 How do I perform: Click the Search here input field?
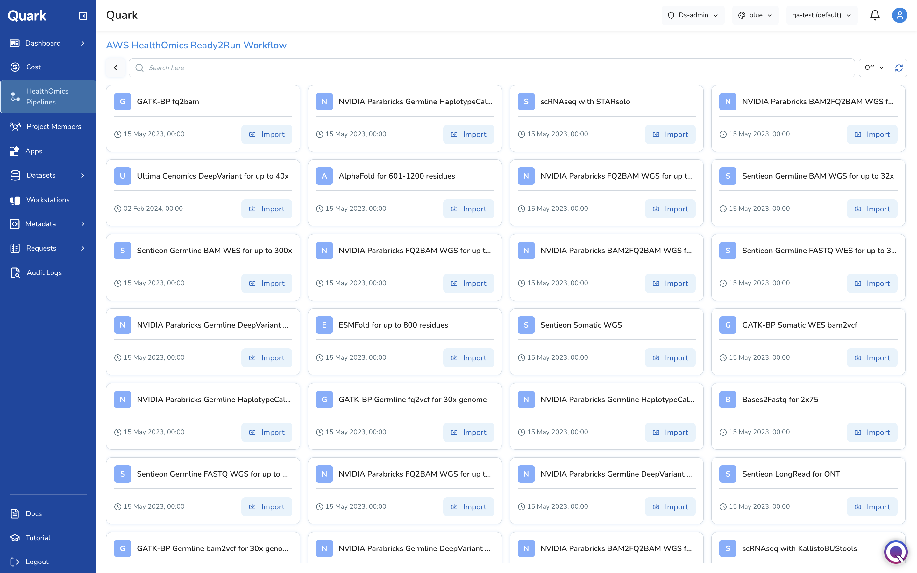tap(492, 68)
